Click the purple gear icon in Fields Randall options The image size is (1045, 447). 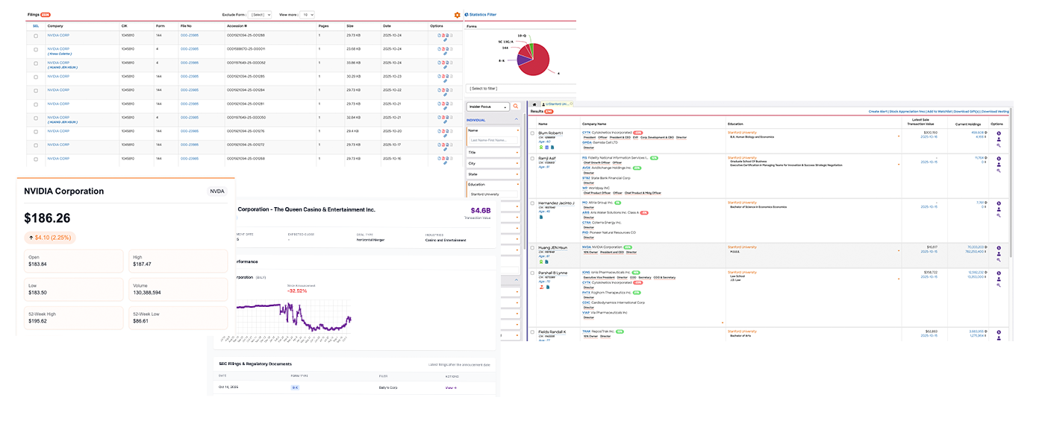coord(999,331)
